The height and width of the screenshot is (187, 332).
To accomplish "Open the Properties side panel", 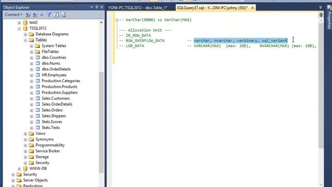I will pyautogui.click(x=329, y=17).
